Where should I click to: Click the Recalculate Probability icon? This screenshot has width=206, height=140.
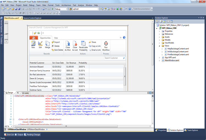(x=83, y=43)
